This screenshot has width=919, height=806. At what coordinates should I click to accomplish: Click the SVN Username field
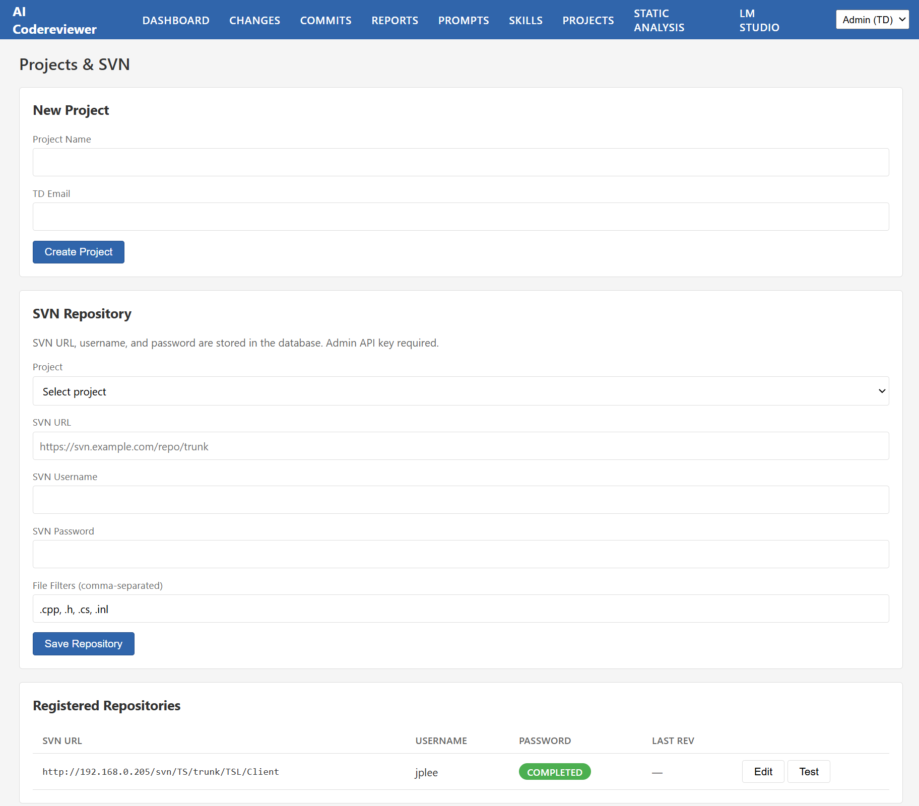(x=461, y=500)
